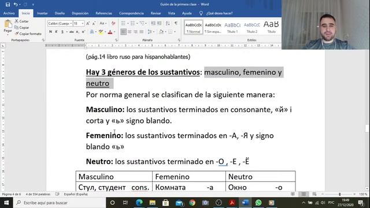Open highlight color dropdown arrow
370x208 pixels.
[105, 32]
